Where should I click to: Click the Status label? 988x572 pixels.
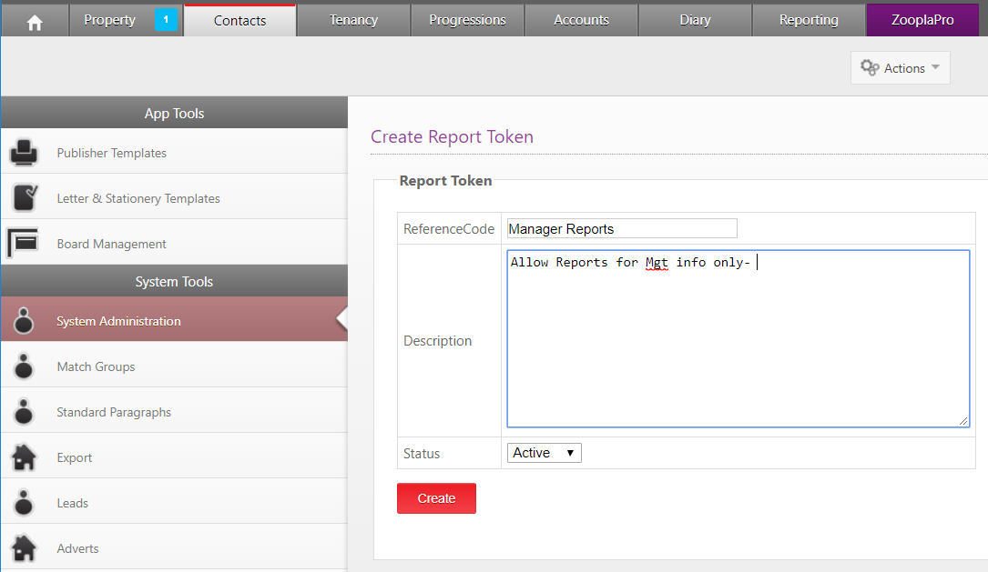pos(422,453)
